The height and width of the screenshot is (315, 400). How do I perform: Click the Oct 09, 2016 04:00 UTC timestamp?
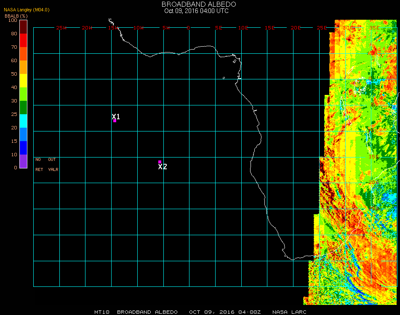click(196, 11)
